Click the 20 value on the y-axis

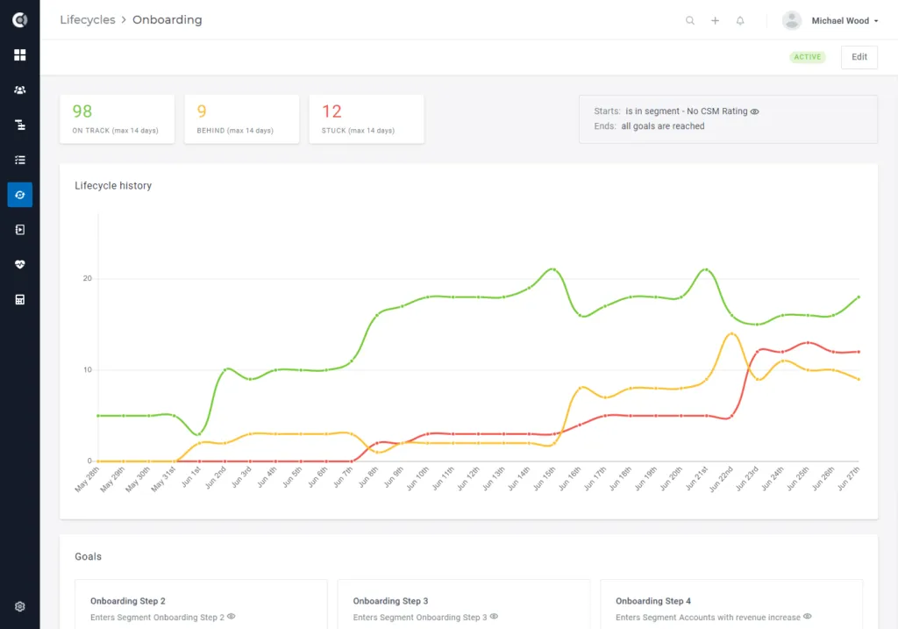(x=87, y=278)
